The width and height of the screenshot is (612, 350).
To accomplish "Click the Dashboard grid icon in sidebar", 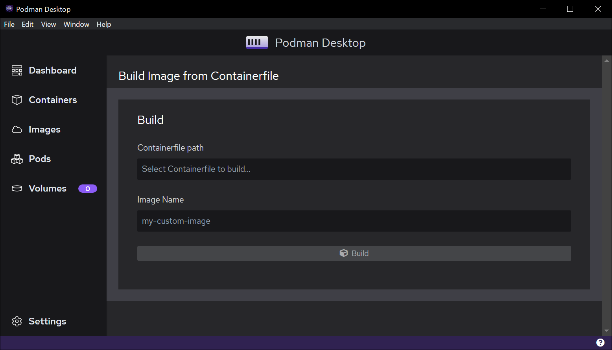I will point(17,70).
